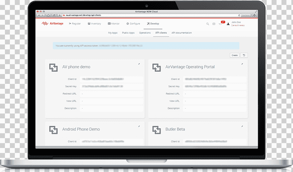Click AirVantage Operating Portal Client Id field
Screen dimensions: 293x172
point(215,79)
